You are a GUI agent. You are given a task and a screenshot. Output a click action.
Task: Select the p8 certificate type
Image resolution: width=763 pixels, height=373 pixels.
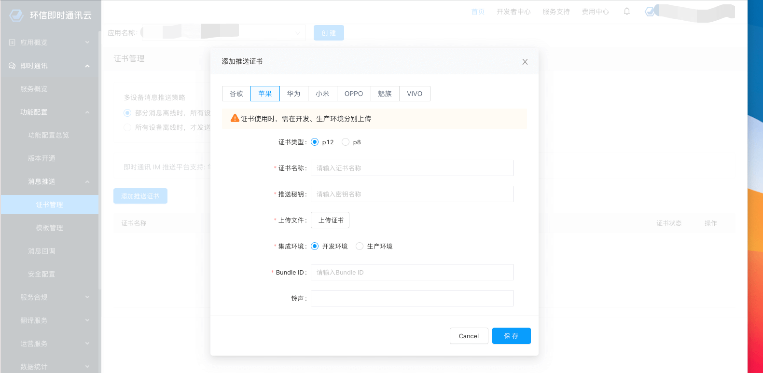click(x=346, y=142)
